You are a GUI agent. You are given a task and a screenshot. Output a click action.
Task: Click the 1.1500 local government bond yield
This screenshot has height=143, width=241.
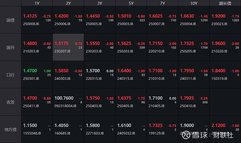pos(30,126)
